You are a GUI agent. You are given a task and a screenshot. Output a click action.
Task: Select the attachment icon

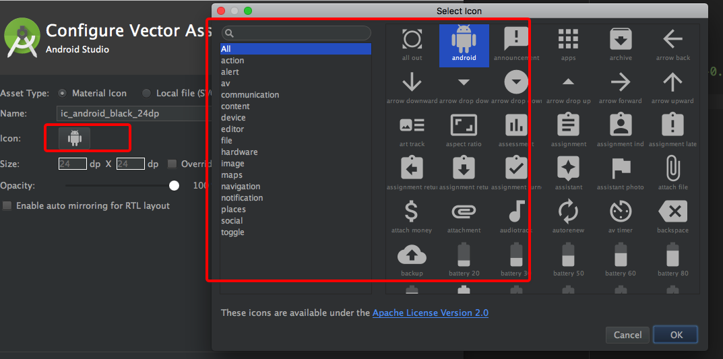(464, 211)
